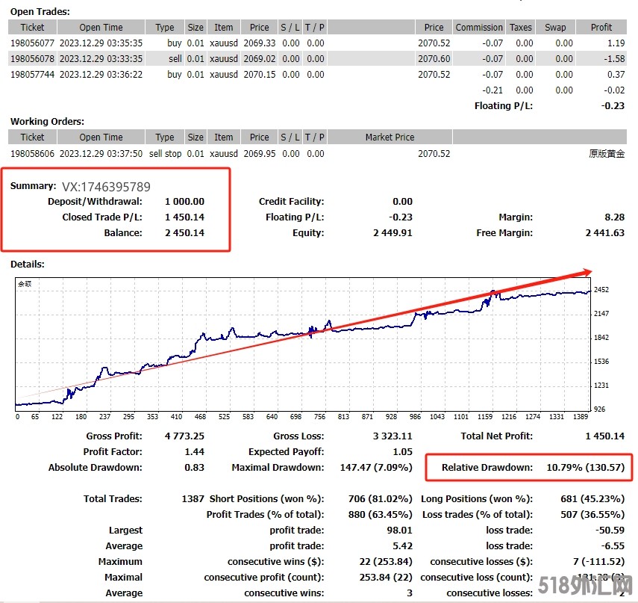The height and width of the screenshot is (603, 638).
Task: Click the Gross Profit value 4 773.25
Action: pyautogui.click(x=185, y=436)
